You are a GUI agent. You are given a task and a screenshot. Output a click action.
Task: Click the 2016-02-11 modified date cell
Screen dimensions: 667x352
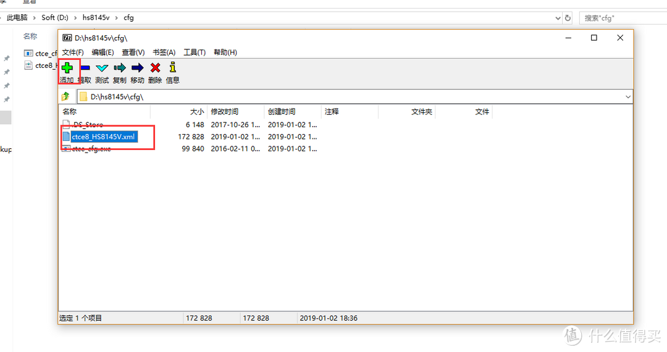(235, 149)
